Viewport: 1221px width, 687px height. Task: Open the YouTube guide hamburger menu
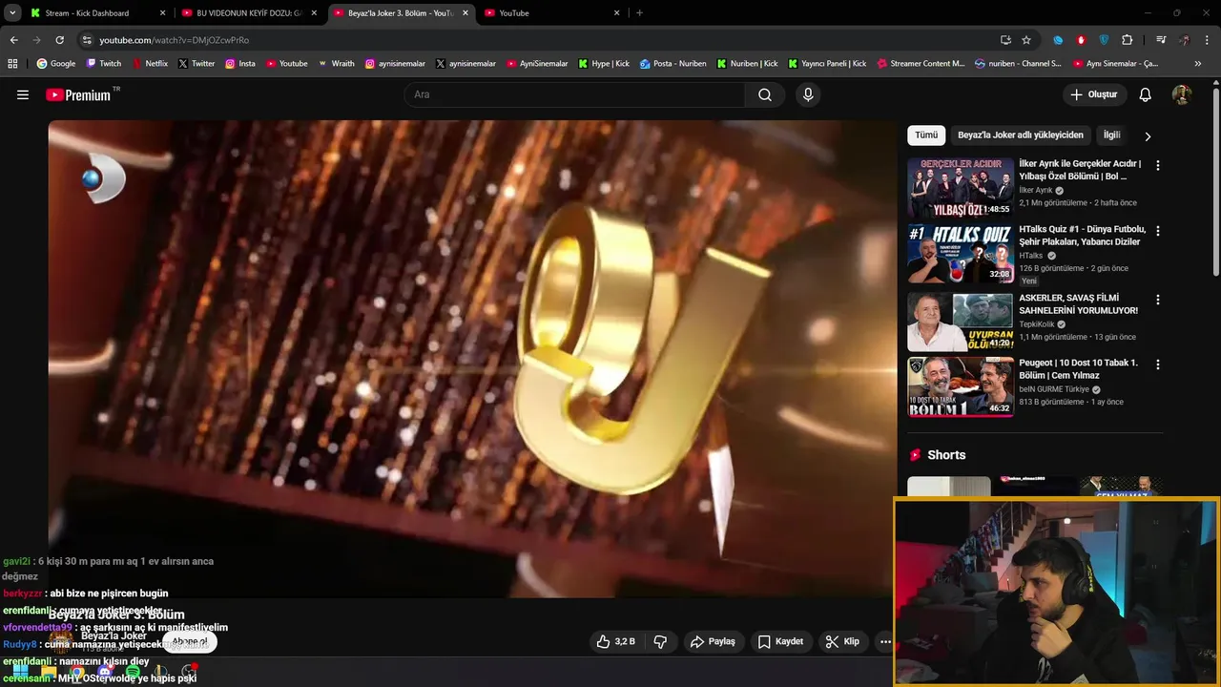click(x=23, y=94)
